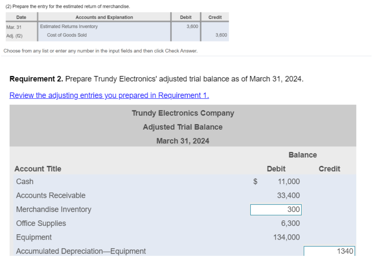Click the Requirement 2 heading text

coord(36,79)
